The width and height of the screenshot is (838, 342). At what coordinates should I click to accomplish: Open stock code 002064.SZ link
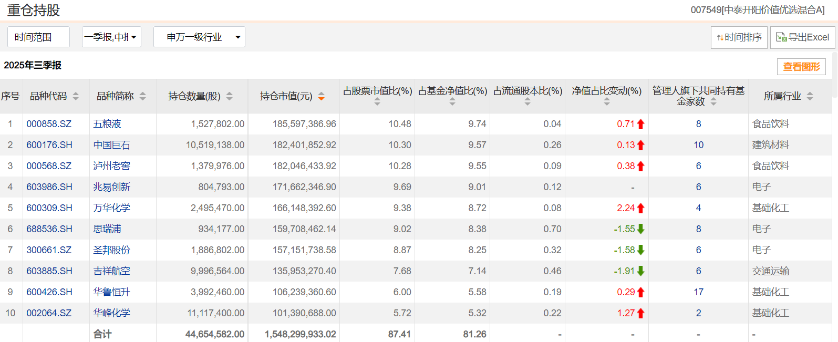click(x=49, y=313)
